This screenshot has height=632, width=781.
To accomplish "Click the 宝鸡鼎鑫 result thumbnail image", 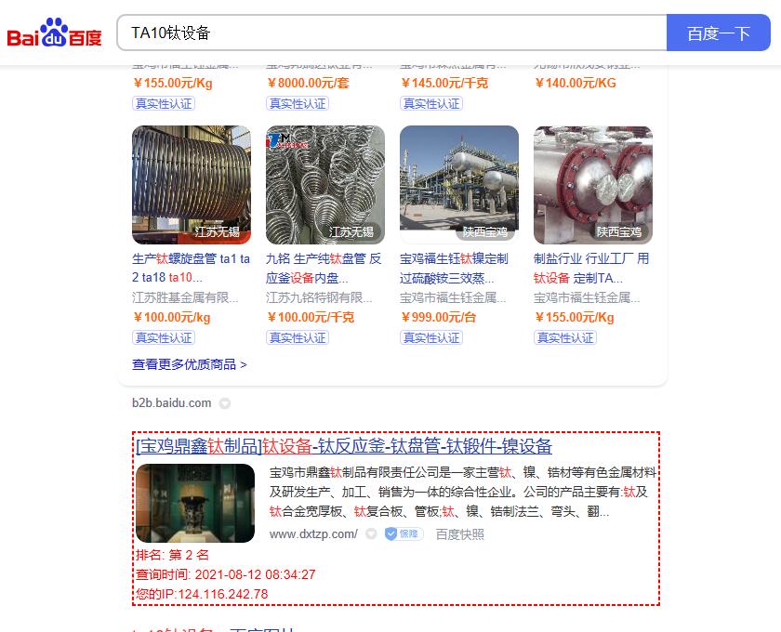I will pos(195,503).
